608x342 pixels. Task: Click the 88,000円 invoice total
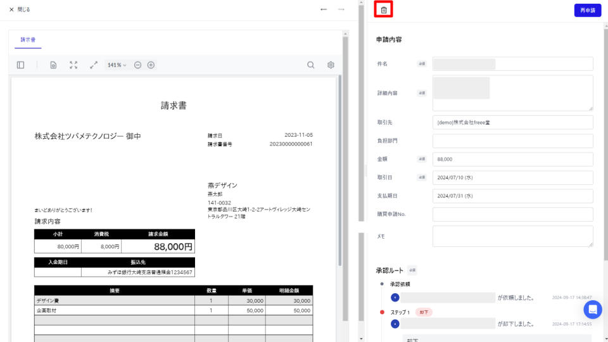[173, 246]
